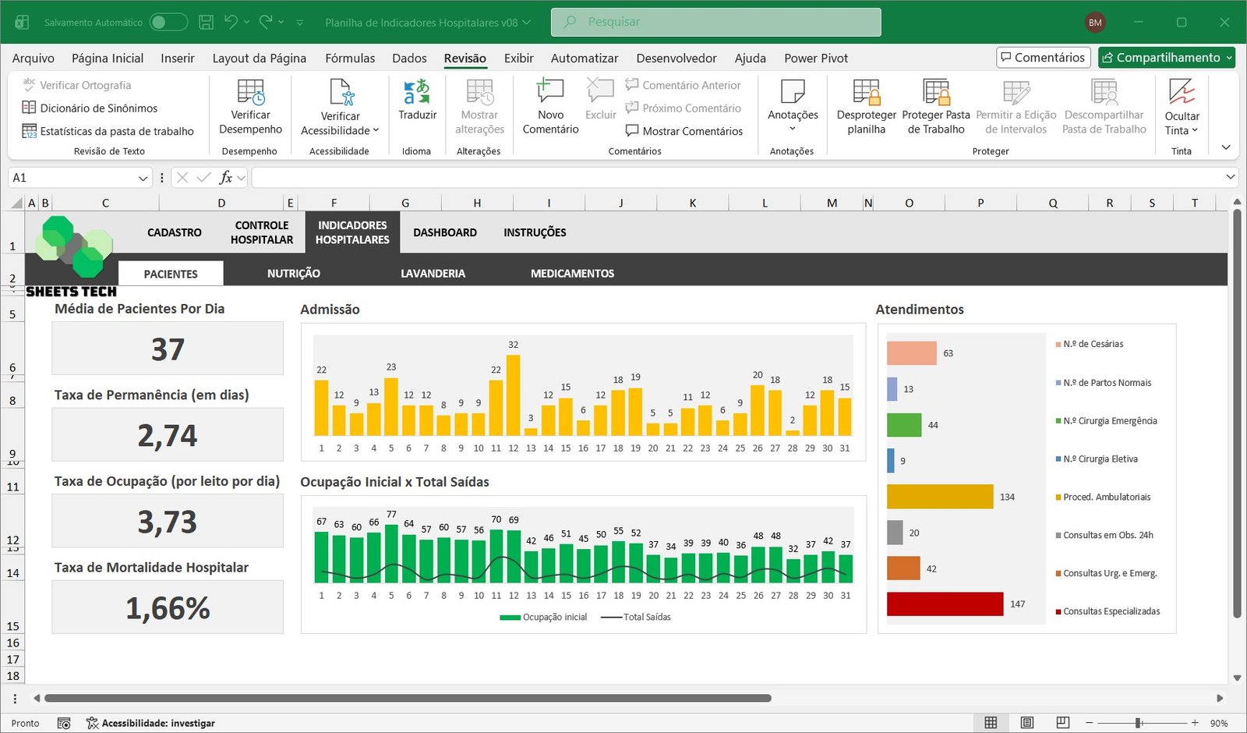The width and height of the screenshot is (1247, 733).
Task: Toggle Salvamento Automático switch
Action: point(168,23)
